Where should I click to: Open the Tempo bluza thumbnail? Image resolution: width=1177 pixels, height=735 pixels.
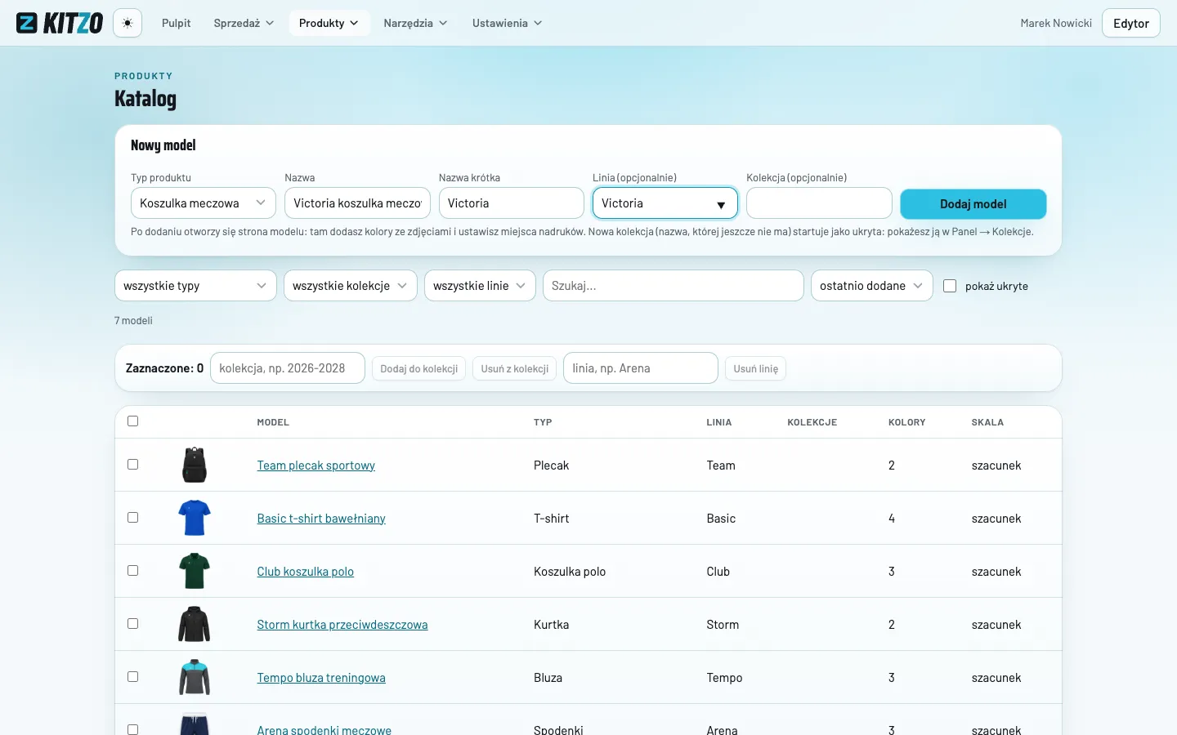195,677
